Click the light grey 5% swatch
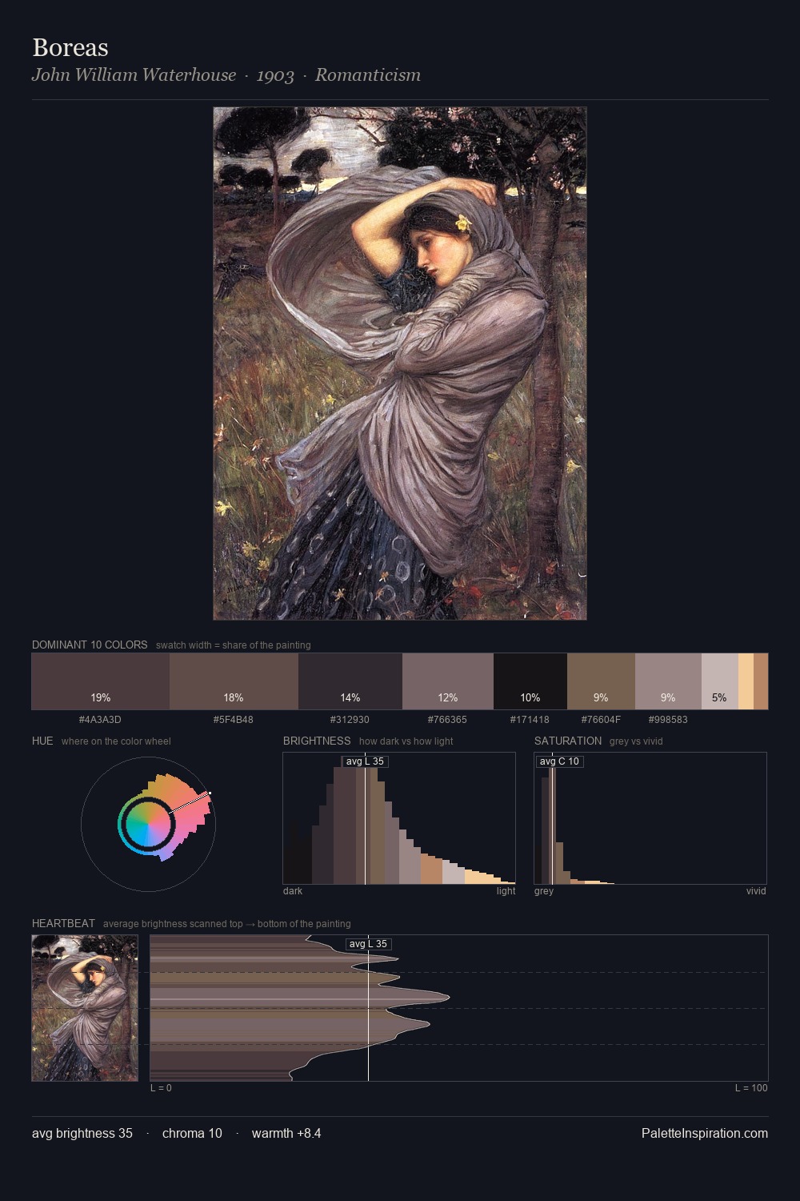This screenshot has height=1201, width=800. (x=719, y=681)
